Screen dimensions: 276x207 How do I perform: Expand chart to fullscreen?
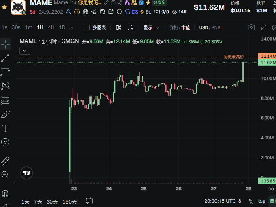click(x=264, y=27)
